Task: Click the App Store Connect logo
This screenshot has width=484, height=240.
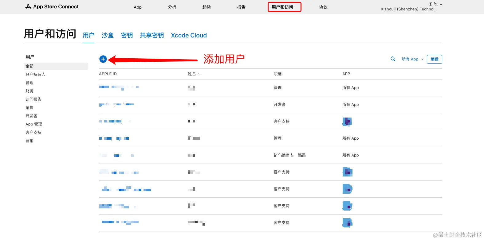Action: click(x=52, y=6)
